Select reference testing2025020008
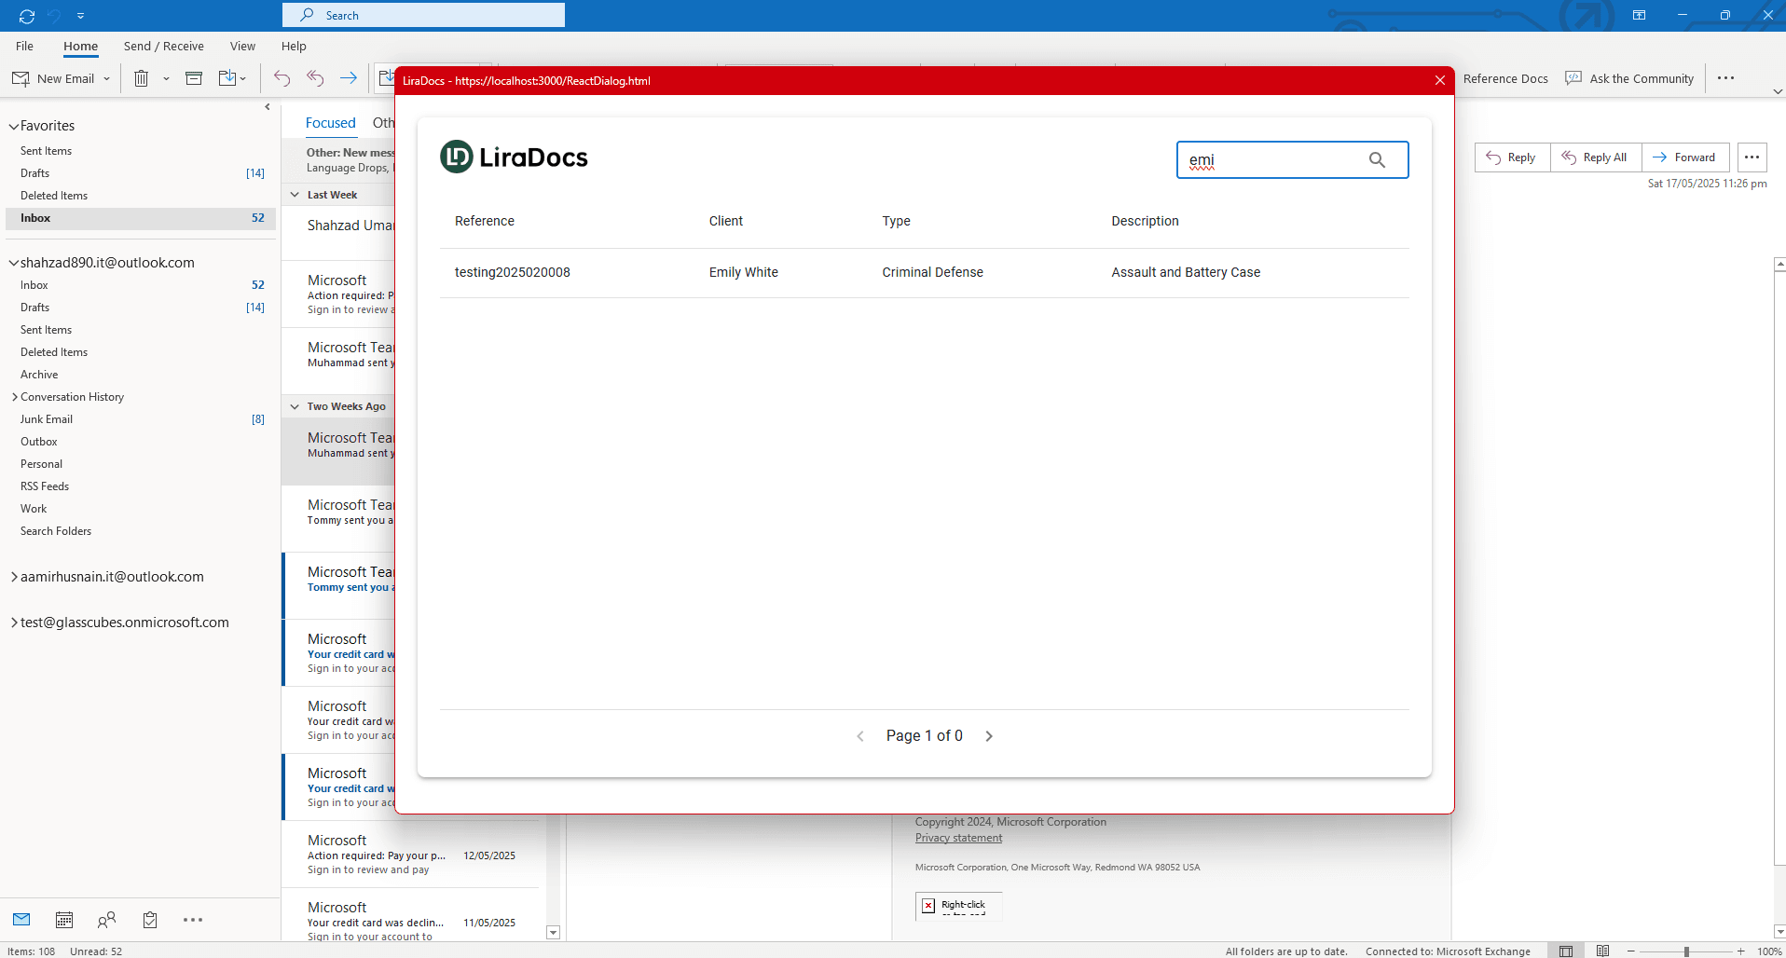Image resolution: width=1786 pixels, height=958 pixels. click(x=513, y=272)
